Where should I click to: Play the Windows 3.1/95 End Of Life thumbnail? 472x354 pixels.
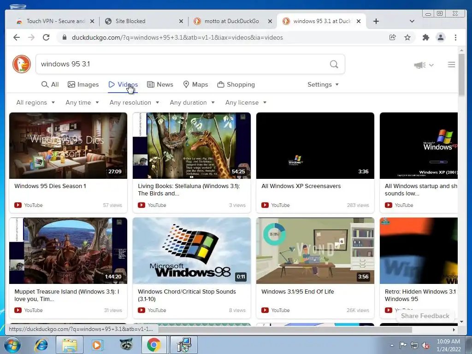click(x=315, y=251)
